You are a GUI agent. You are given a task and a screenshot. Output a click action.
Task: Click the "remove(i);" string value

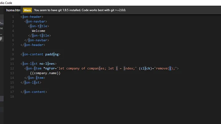click(166, 68)
